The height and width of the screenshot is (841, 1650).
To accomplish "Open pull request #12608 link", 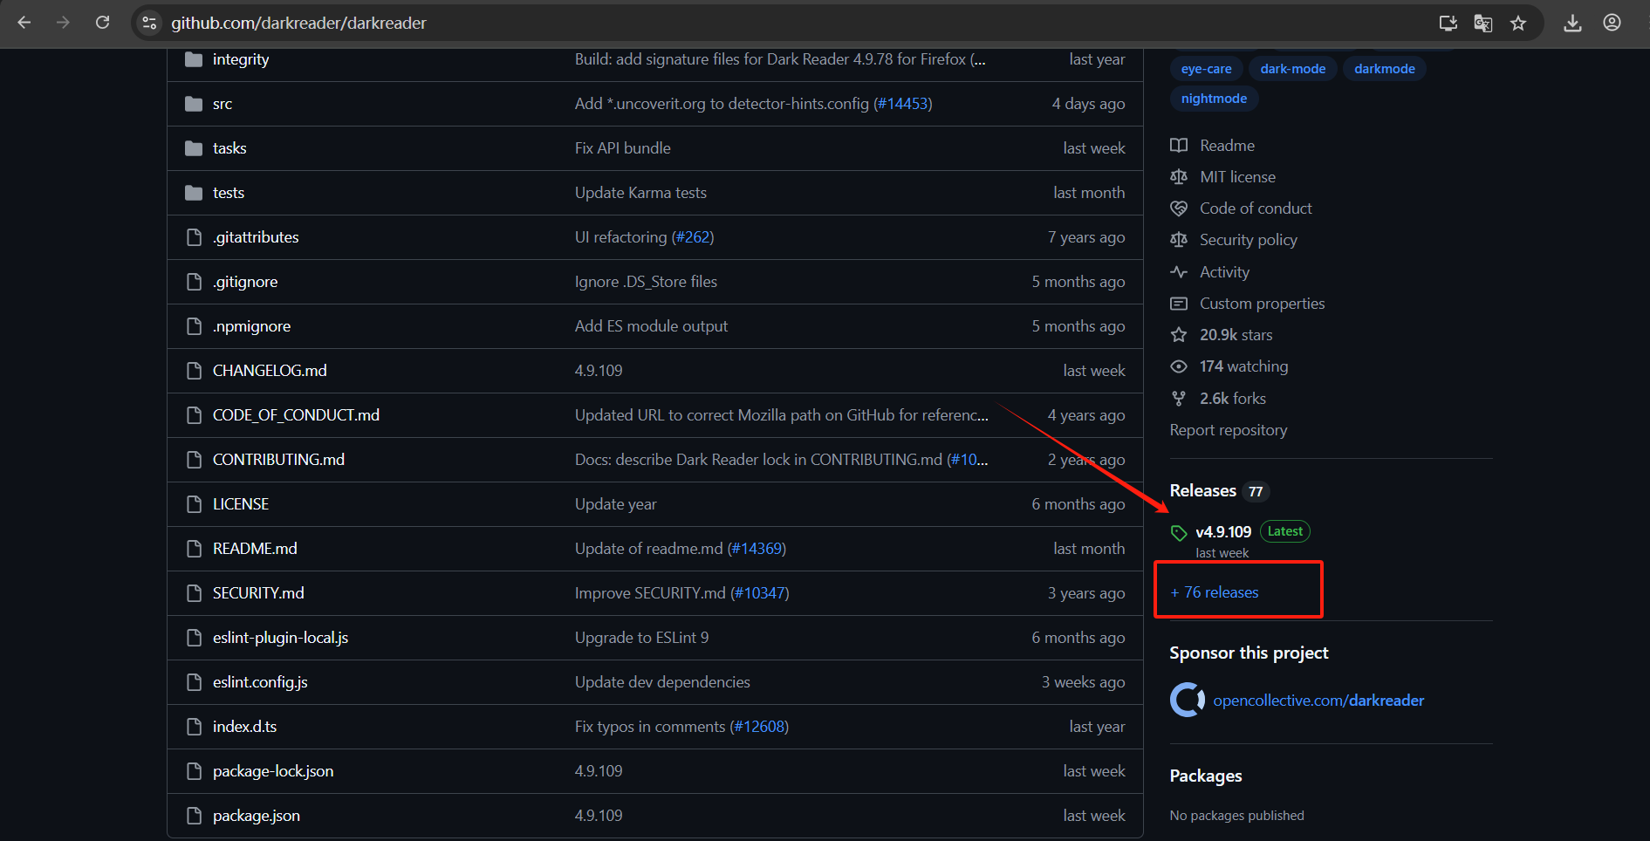I will point(759,727).
